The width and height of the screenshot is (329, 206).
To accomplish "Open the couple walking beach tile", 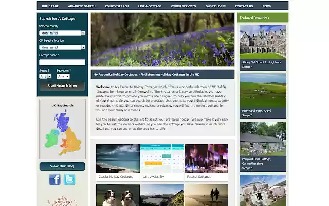I will point(207,195).
